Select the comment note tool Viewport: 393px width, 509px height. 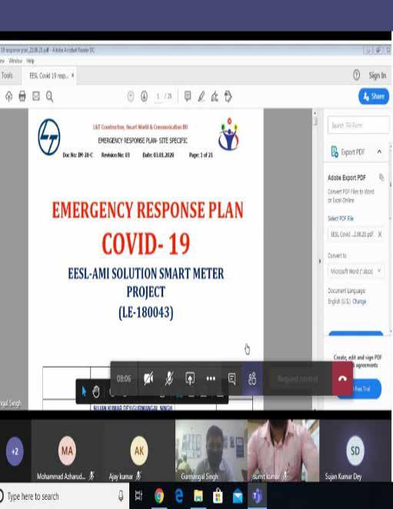(x=188, y=96)
